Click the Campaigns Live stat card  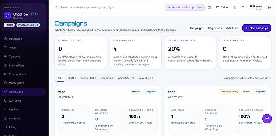click(81, 53)
